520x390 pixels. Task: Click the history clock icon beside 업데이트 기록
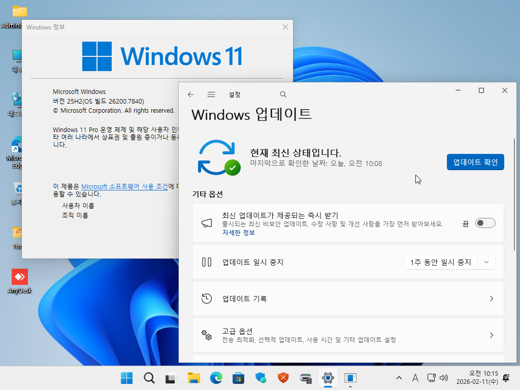(207, 299)
